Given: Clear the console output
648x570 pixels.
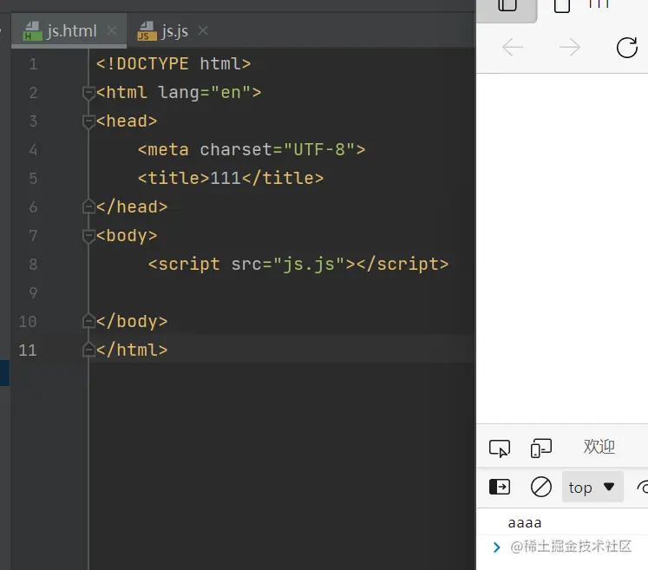Looking at the screenshot, I should point(541,487).
